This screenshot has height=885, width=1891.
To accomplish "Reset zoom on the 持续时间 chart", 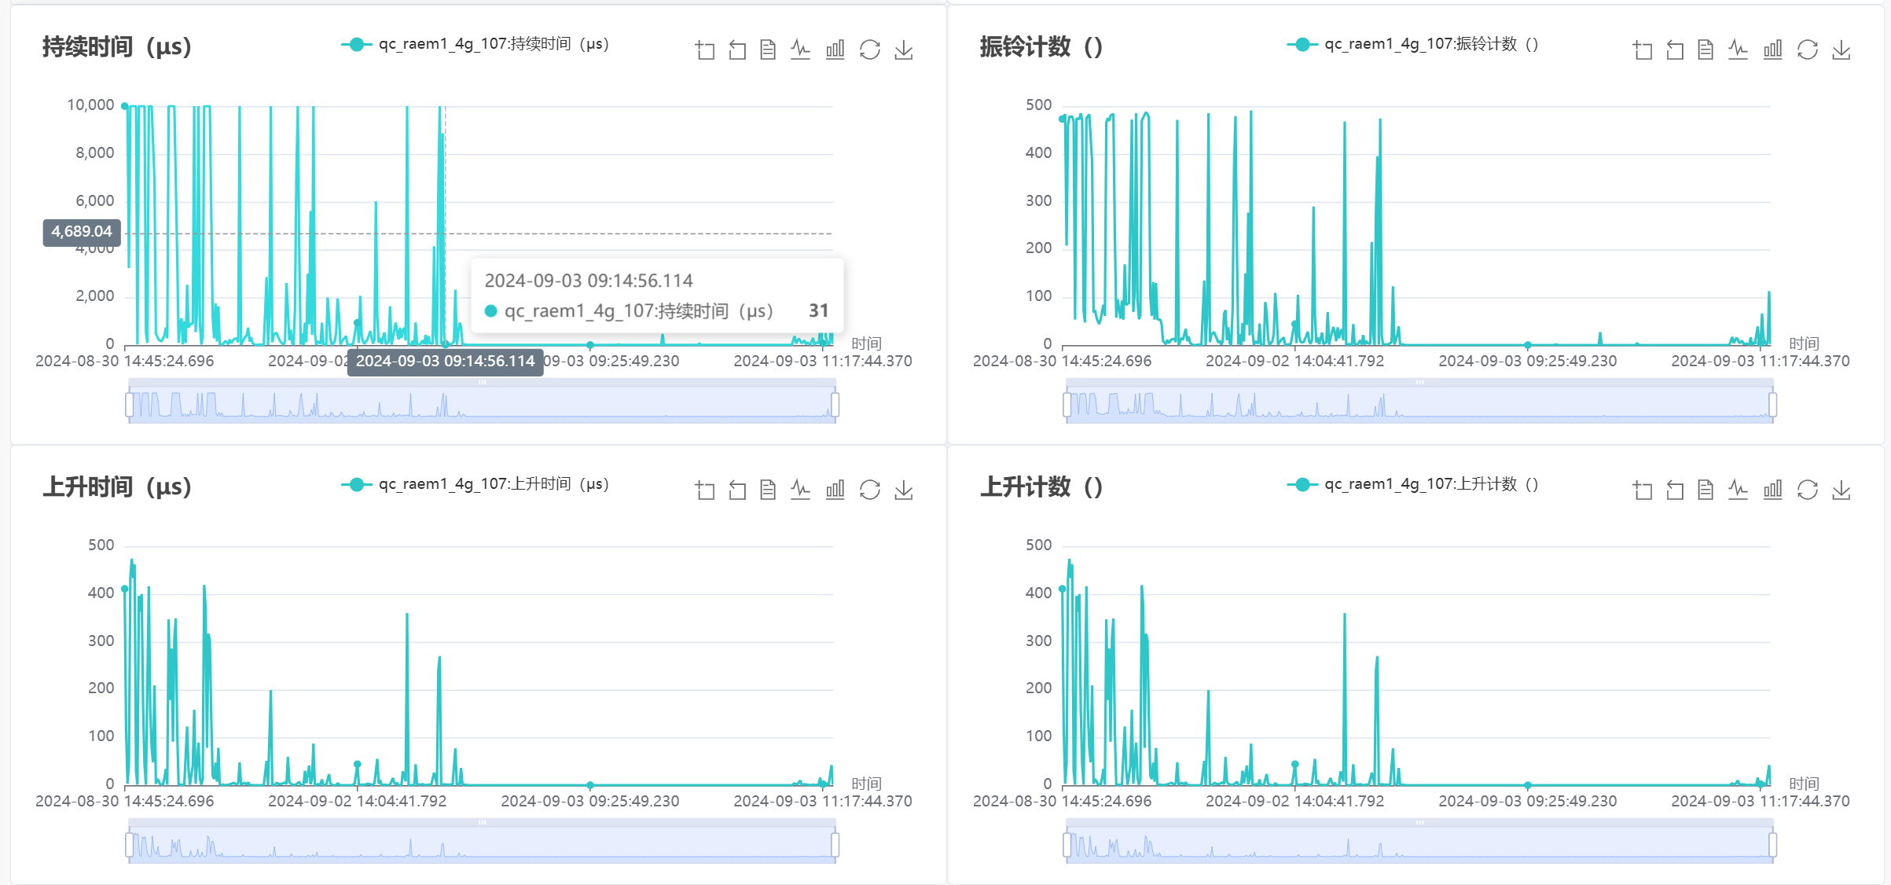I will pos(736,49).
